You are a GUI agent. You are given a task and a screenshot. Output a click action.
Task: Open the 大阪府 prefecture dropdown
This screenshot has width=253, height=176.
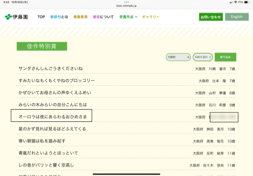[178, 57]
